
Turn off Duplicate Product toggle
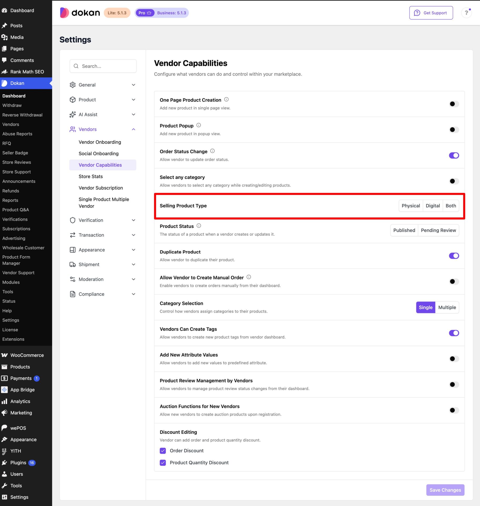454,256
